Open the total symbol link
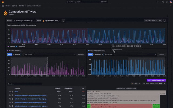This screenshot has height=108, width=173. coord(16,92)
